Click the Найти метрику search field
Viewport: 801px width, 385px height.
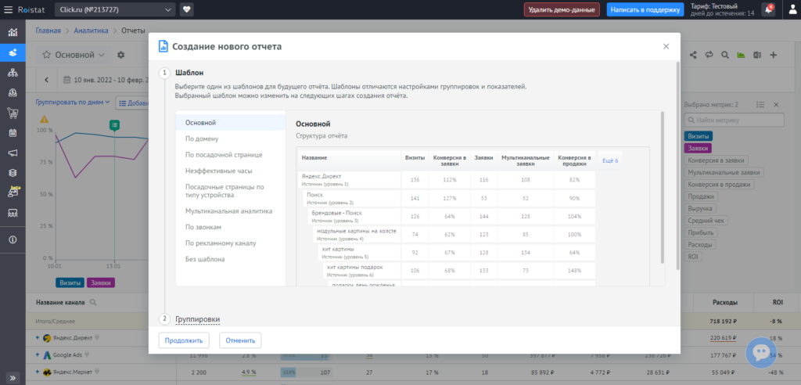click(x=735, y=120)
